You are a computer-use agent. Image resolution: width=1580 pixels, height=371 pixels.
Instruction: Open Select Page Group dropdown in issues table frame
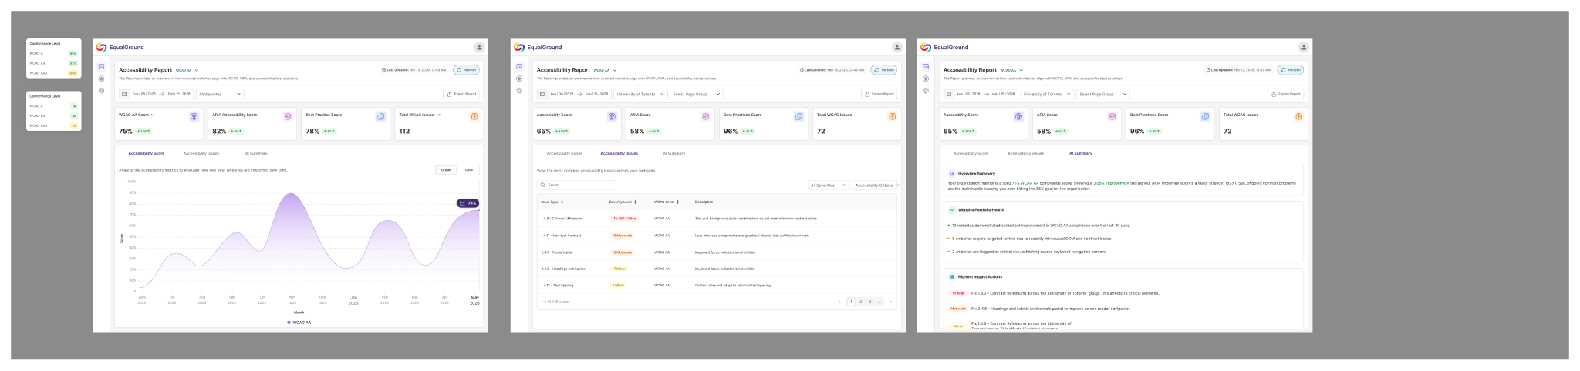(696, 94)
